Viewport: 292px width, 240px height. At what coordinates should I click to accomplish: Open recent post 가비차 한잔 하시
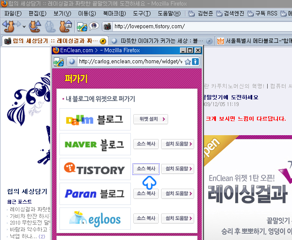click(30, 216)
